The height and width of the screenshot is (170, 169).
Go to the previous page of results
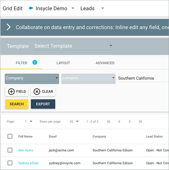(x=119, y=122)
